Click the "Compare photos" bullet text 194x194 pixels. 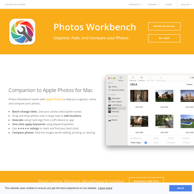(x=23, y=133)
